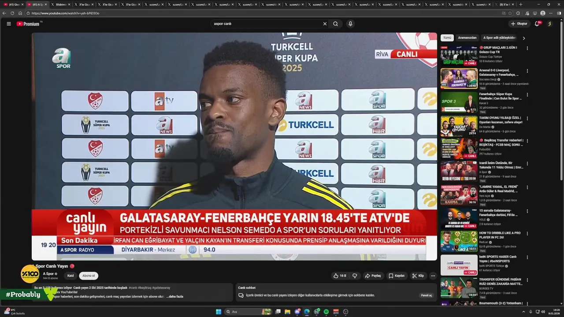
Task: Click the YouTube search input field
Action: point(267,24)
